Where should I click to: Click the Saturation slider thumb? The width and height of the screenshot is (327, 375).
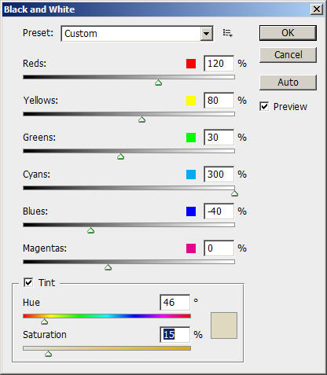tap(48, 354)
